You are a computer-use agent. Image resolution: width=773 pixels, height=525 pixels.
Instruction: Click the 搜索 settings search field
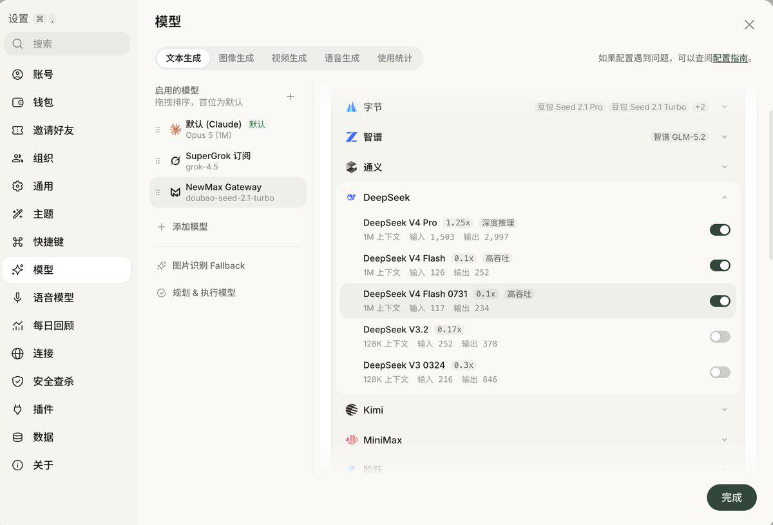67,44
